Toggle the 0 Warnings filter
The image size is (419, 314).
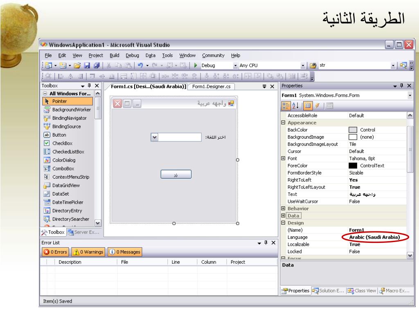(88, 252)
